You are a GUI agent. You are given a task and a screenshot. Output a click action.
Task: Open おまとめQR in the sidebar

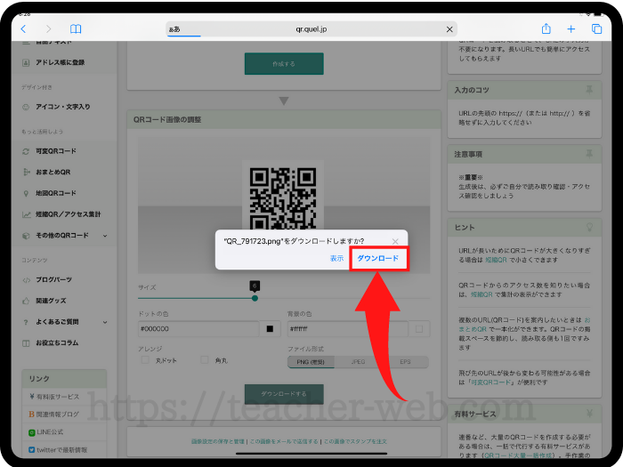(53, 173)
